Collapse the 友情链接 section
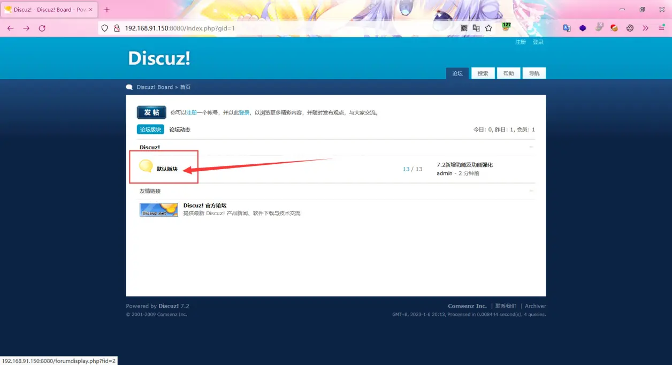Image resolution: width=672 pixels, height=365 pixels. point(531,191)
